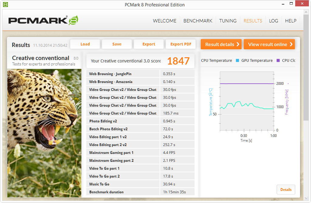Viewport: 311px width, 203px height.
Task: Click View result online button
Action: 269,44
